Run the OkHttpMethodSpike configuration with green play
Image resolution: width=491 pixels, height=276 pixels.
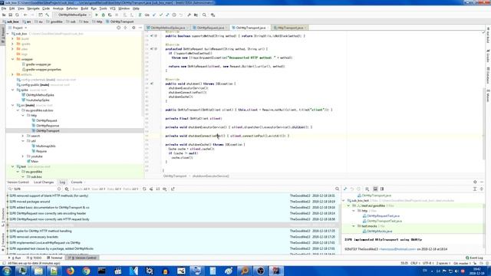[x=97, y=15]
